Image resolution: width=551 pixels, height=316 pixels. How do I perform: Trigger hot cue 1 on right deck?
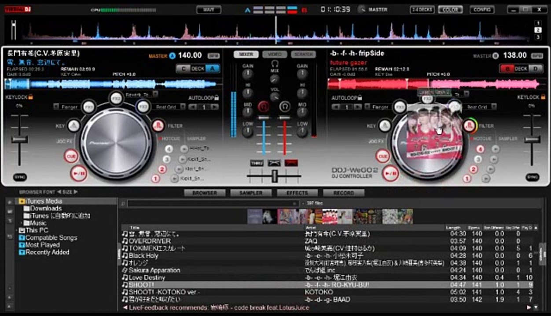click(467, 179)
